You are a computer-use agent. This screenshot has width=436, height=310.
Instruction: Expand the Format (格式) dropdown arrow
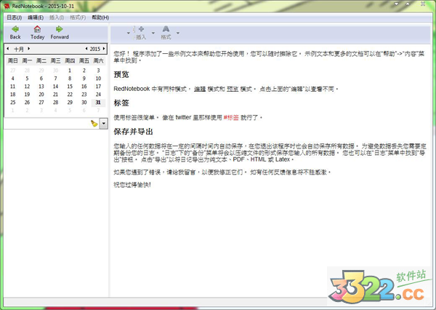pos(177,33)
